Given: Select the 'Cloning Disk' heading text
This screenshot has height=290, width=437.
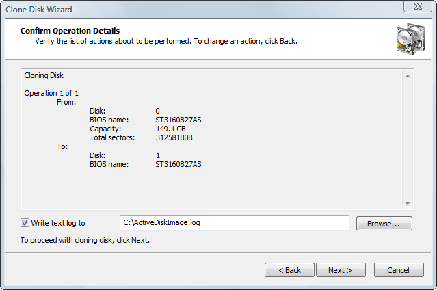Looking at the screenshot, I should [44, 75].
